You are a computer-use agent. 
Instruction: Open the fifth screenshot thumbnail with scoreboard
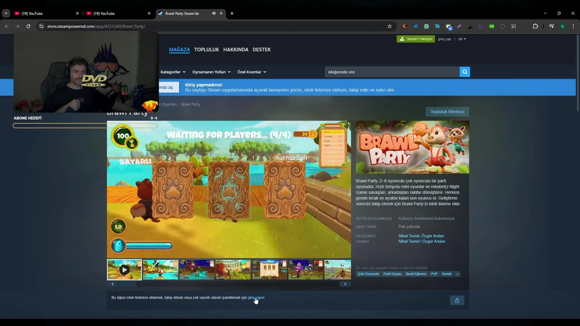[x=269, y=270]
